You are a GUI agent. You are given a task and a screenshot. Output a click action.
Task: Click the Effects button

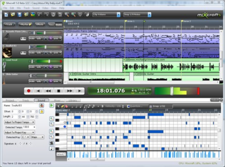click(40, 25)
